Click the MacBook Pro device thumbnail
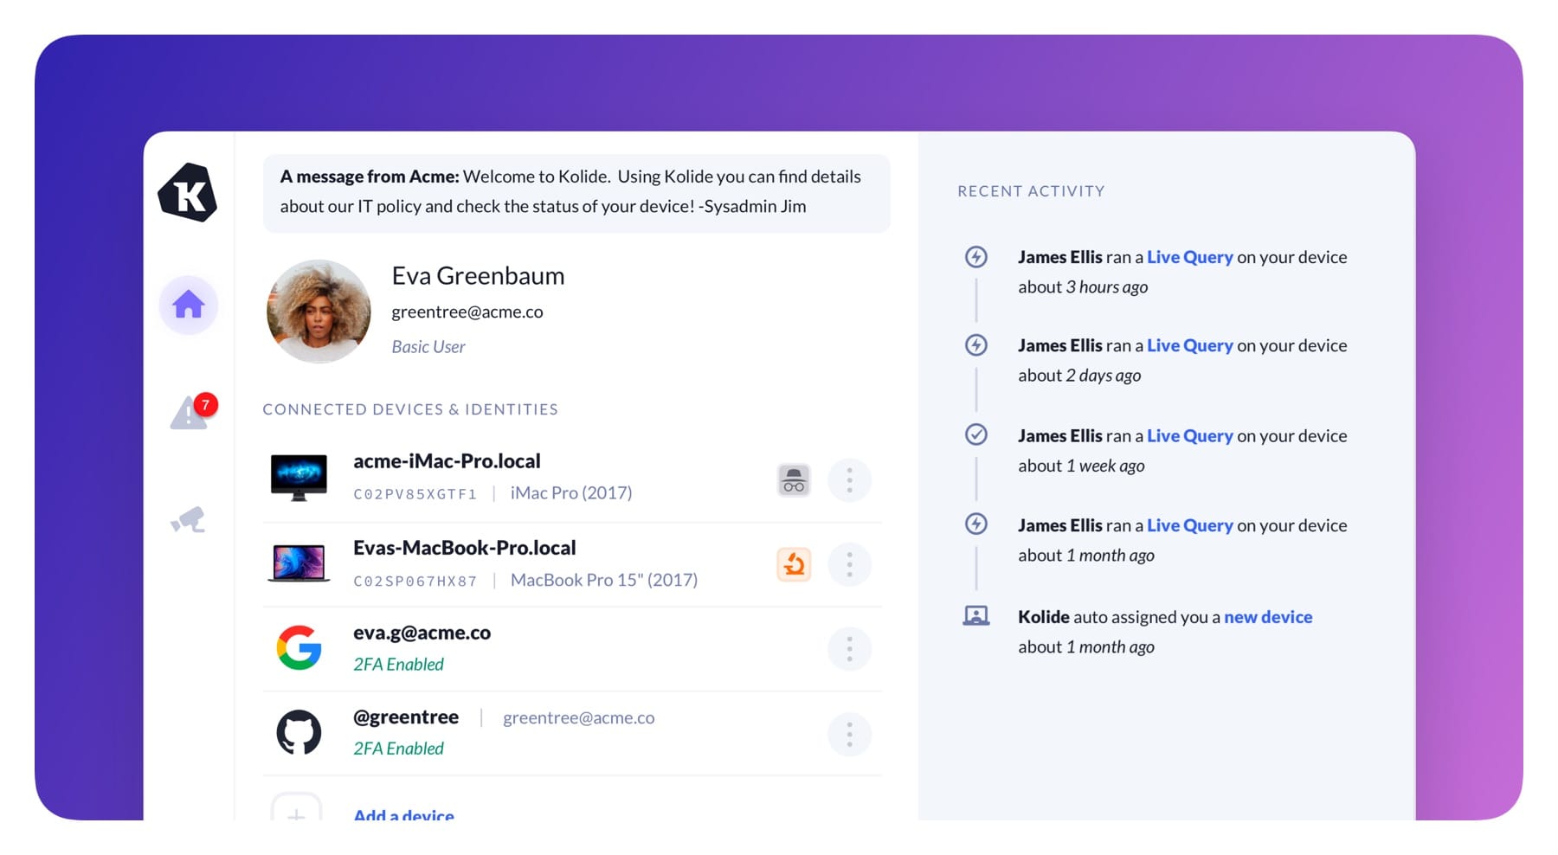Image resolution: width=1558 pixels, height=855 pixels. click(x=299, y=563)
